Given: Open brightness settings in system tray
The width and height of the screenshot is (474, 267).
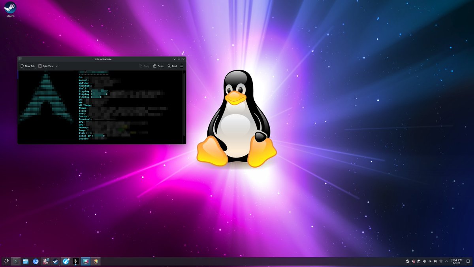Looking at the screenshot, I should coord(430,261).
